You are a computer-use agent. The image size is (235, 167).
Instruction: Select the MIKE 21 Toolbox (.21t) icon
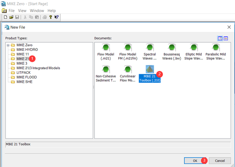(150, 69)
